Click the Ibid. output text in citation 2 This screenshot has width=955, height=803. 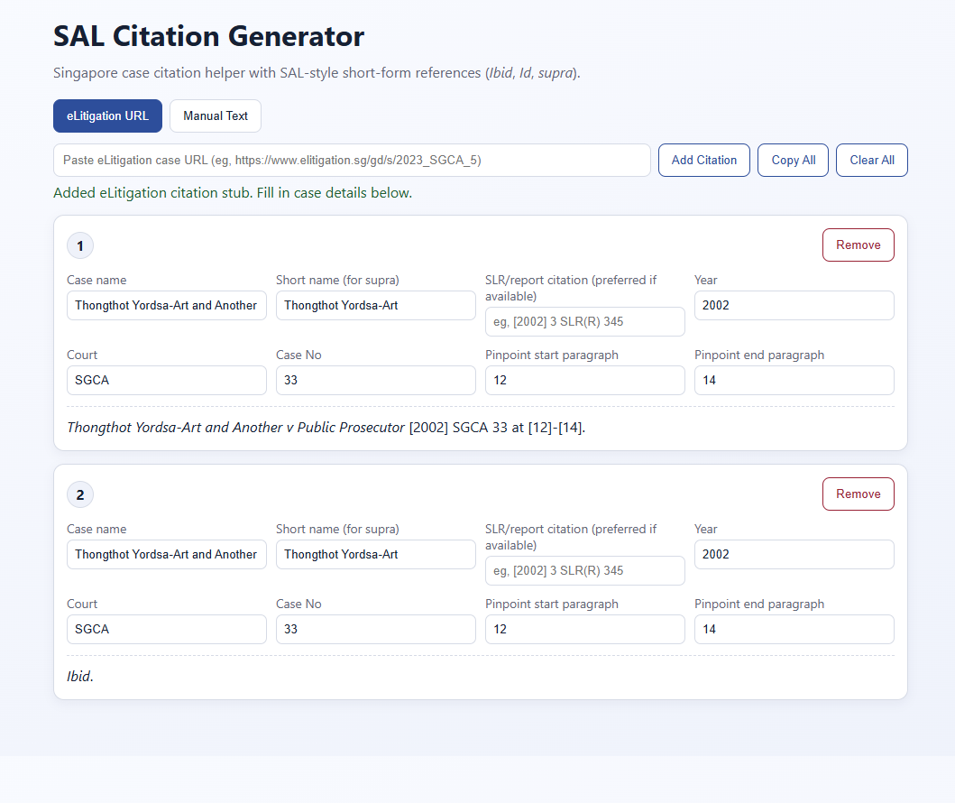(80, 676)
